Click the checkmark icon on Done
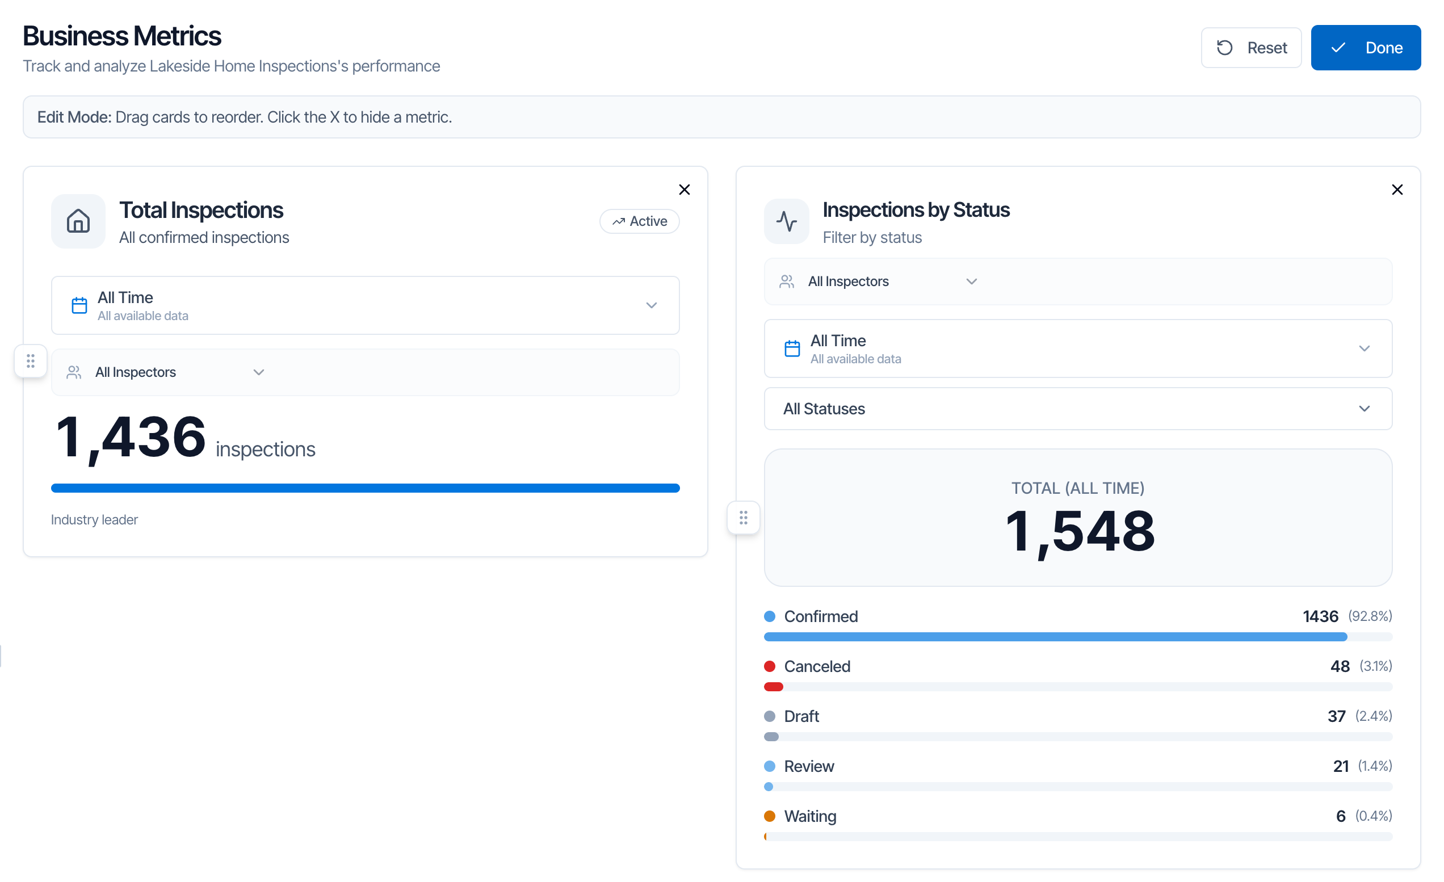Viewport: 1444px width, 882px height. pyautogui.click(x=1337, y=48)
